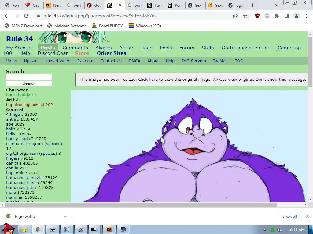Expand logo.webp download options chevron
The image size is (313, 234).
coord(65,216)
